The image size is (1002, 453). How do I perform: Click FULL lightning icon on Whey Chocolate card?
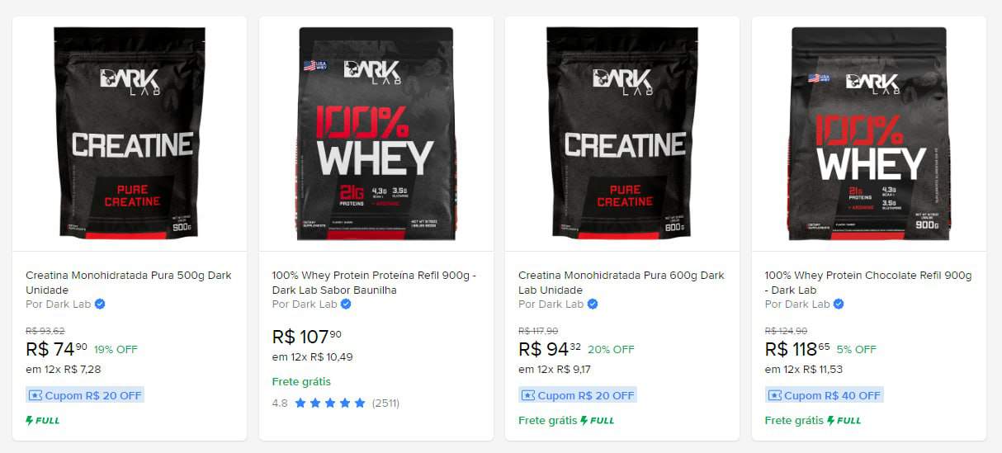tap(831, 420)
